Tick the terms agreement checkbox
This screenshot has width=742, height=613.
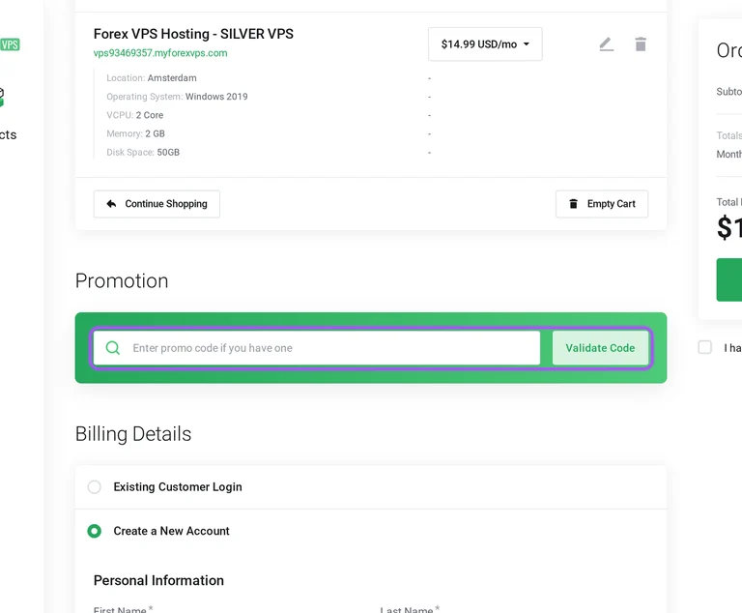click(x=704, y=347)
